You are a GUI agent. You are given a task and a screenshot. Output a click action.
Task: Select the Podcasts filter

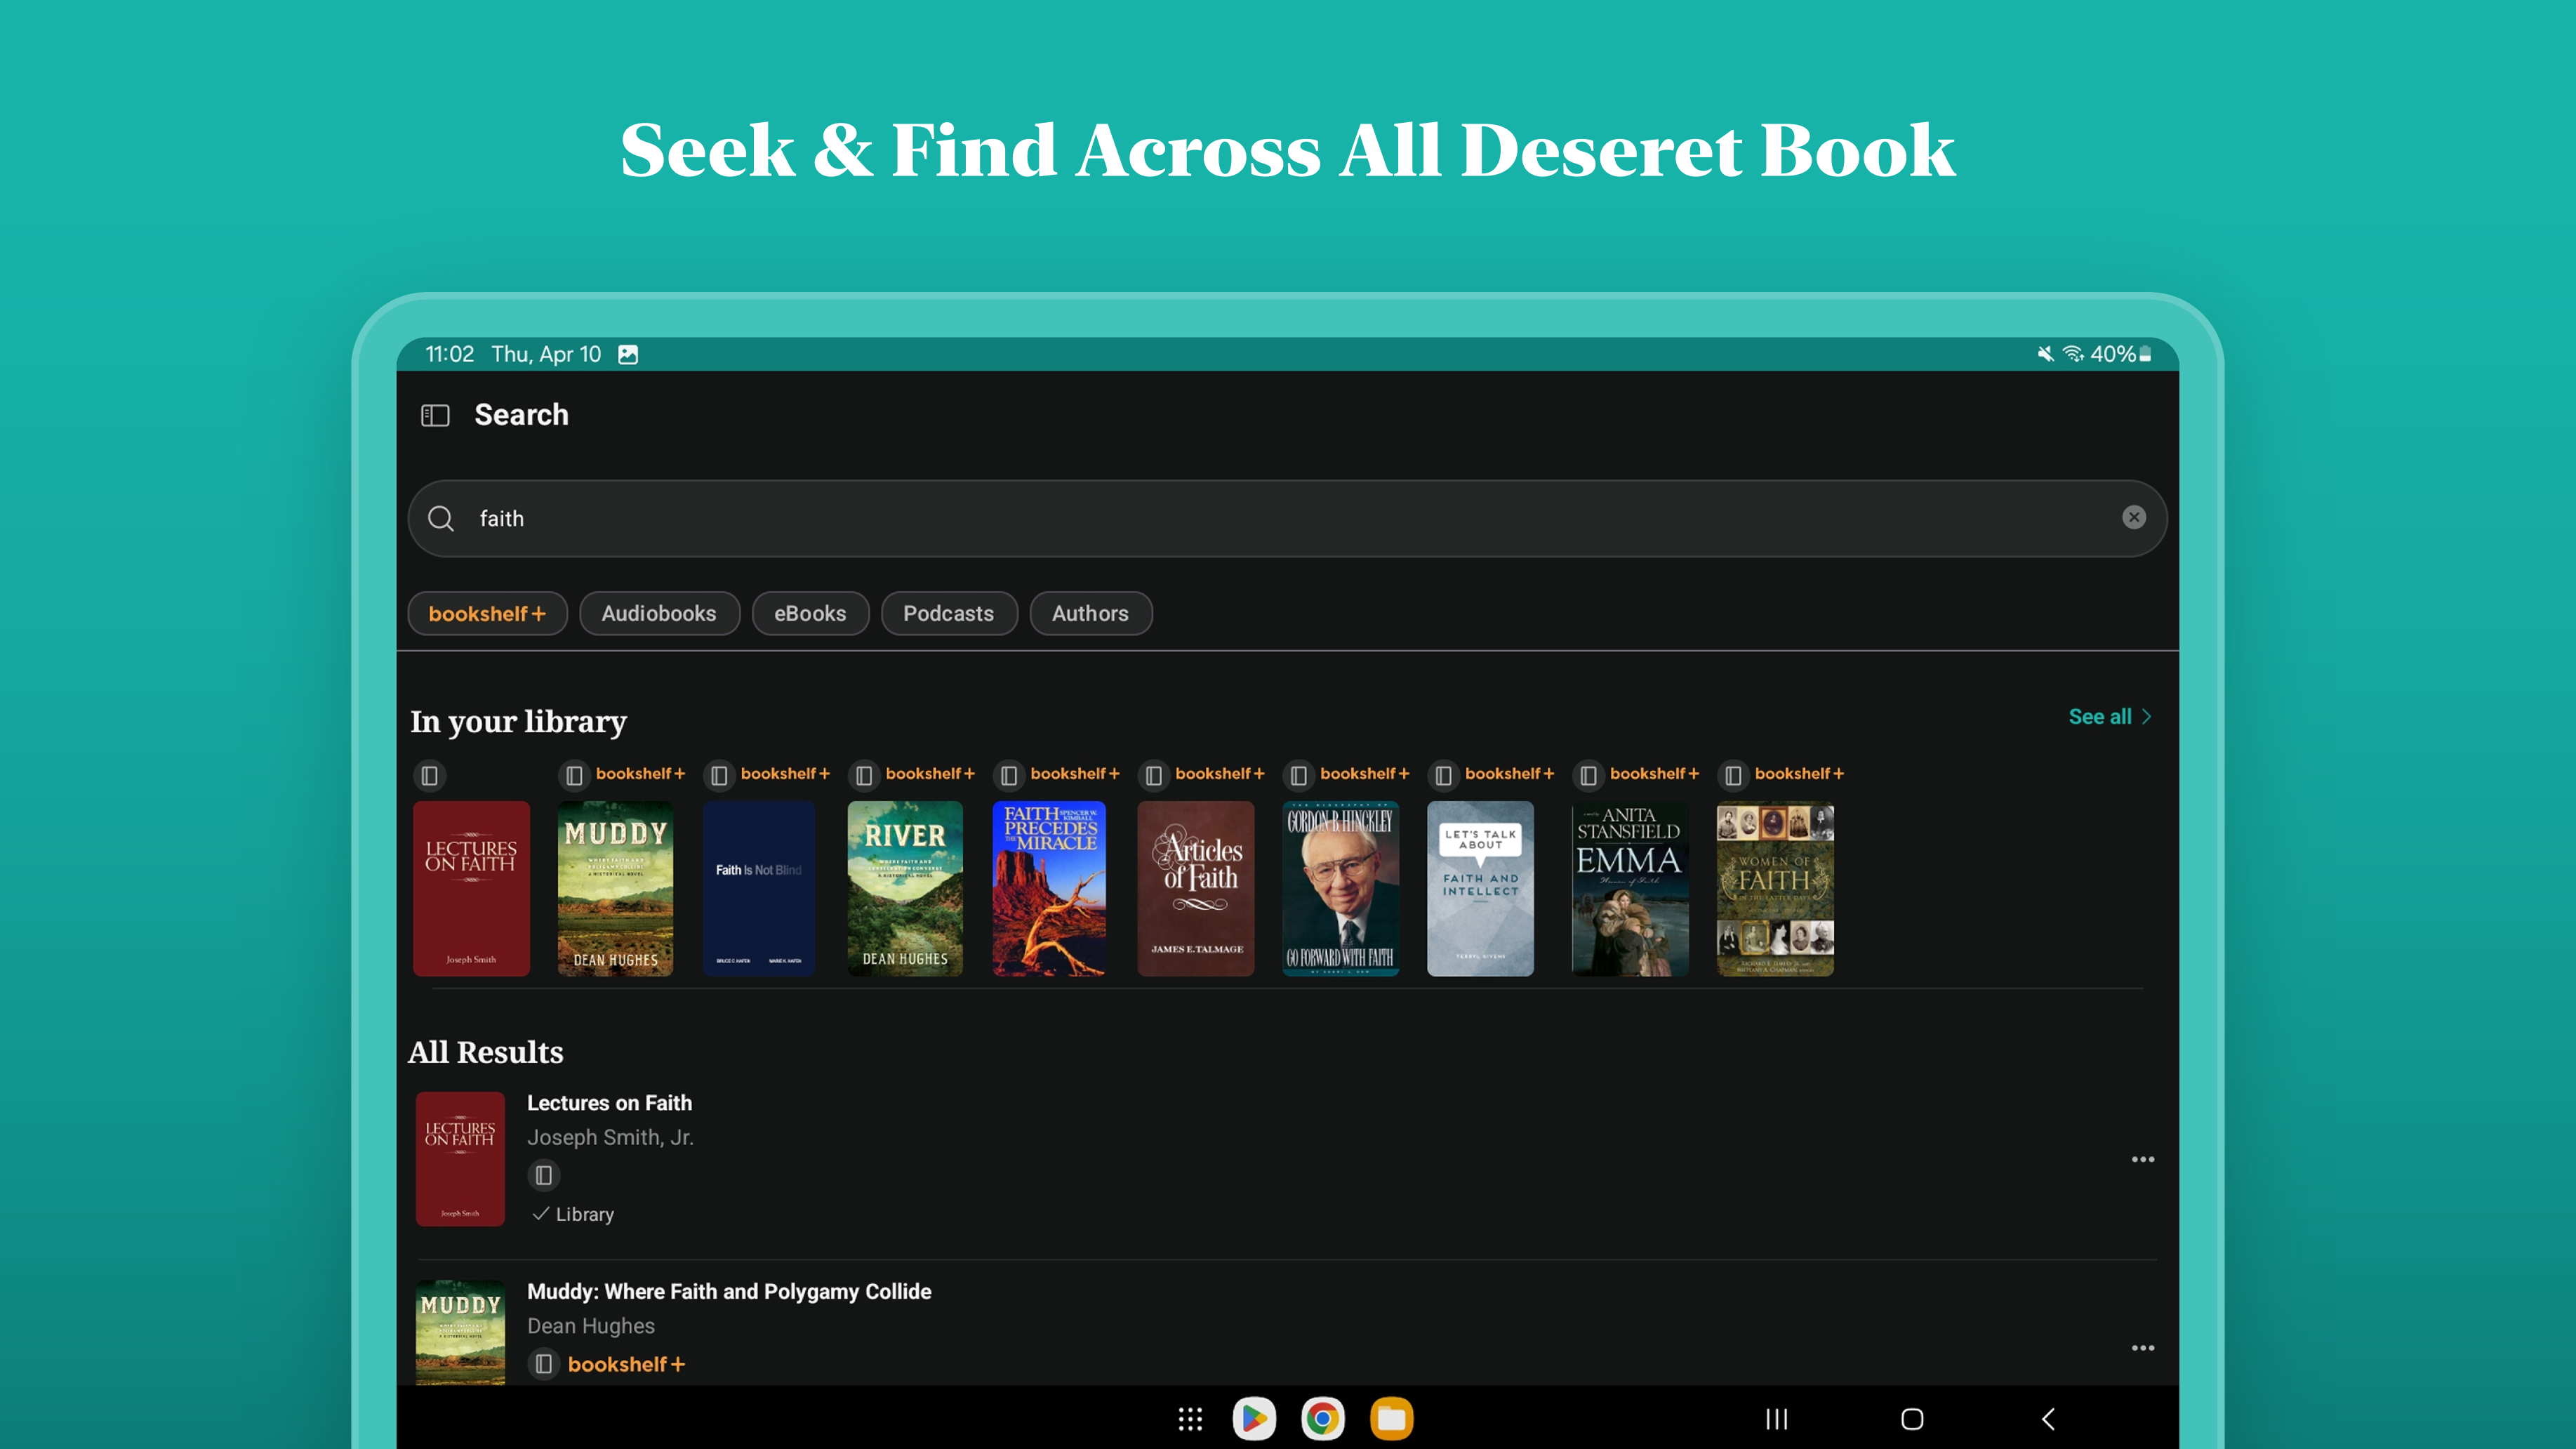click(x=948, y=613)
